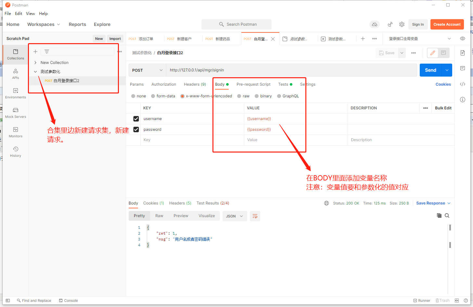Click the Import button
This screenshot has height=307, width=473.
(x=115, y=39)
